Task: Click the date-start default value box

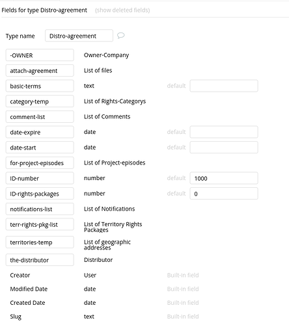Action: coord(224,148)
